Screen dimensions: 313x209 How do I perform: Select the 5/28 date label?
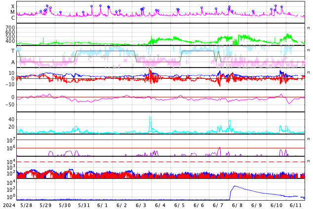coord(26,205)
